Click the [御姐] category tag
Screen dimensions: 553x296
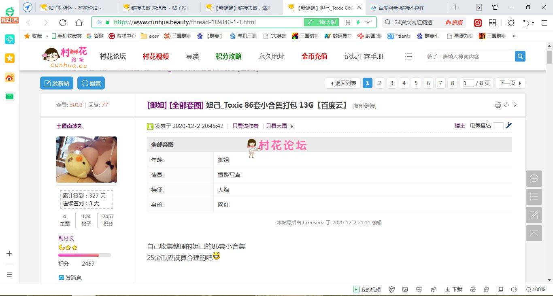point(157,105)
